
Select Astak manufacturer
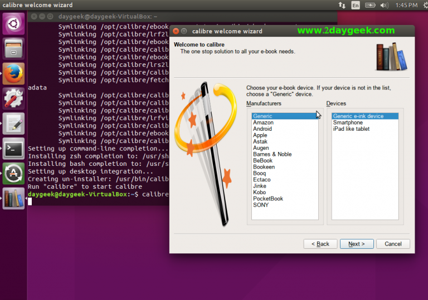[x=285, y=141]
